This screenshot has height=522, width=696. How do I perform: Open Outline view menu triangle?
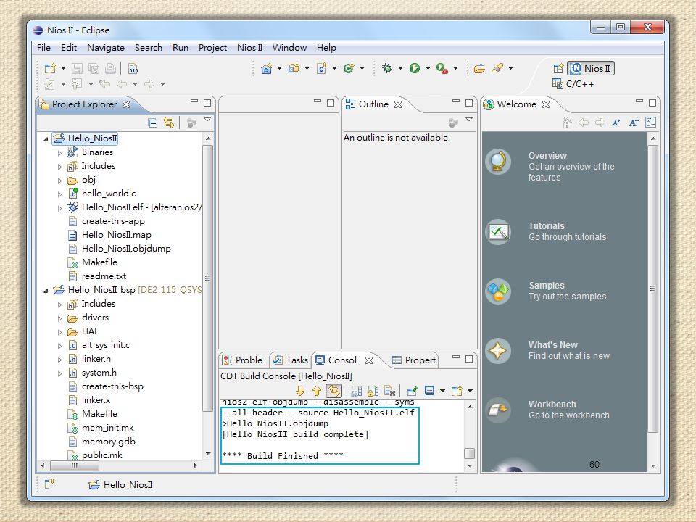point(469,120)
